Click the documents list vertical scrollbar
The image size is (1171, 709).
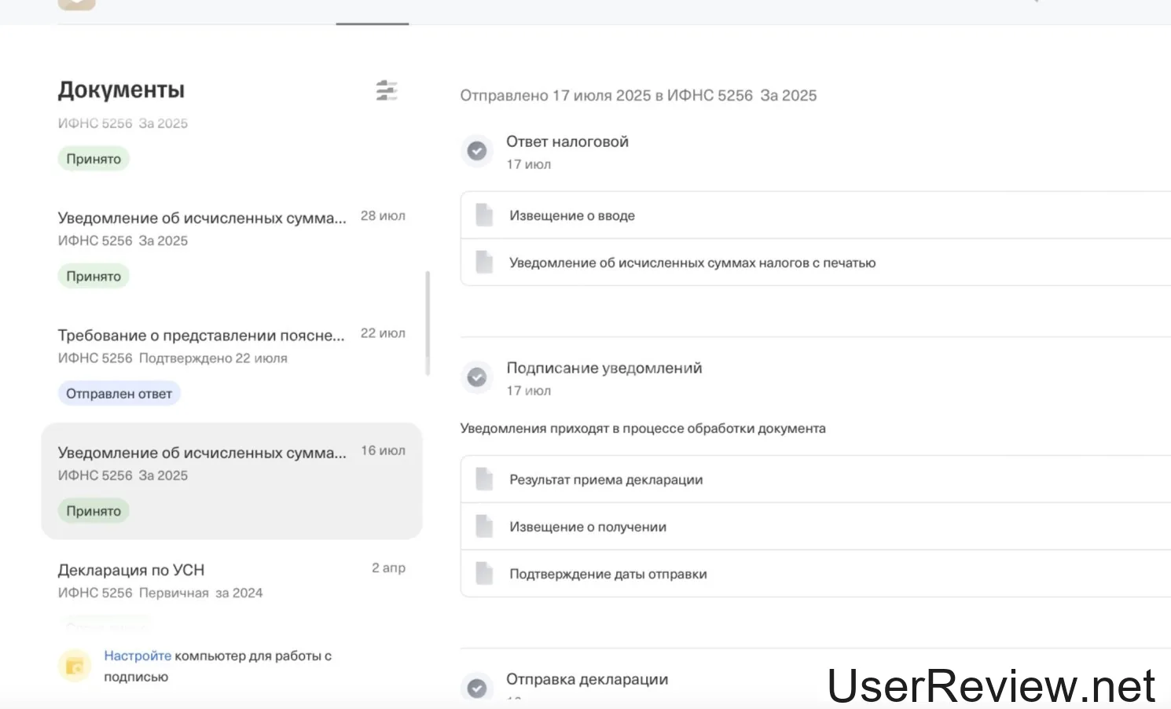[x=428, y=324]
